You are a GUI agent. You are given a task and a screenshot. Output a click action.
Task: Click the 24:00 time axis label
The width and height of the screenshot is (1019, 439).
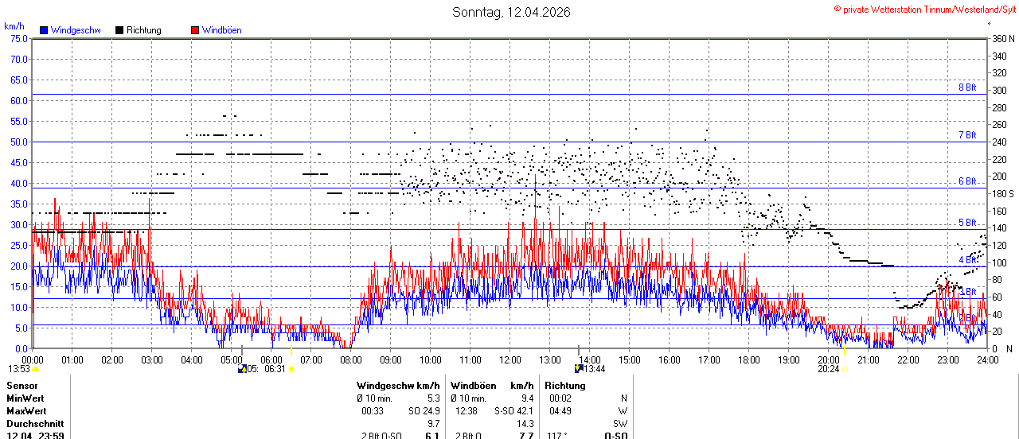click(x=988, y=359)
